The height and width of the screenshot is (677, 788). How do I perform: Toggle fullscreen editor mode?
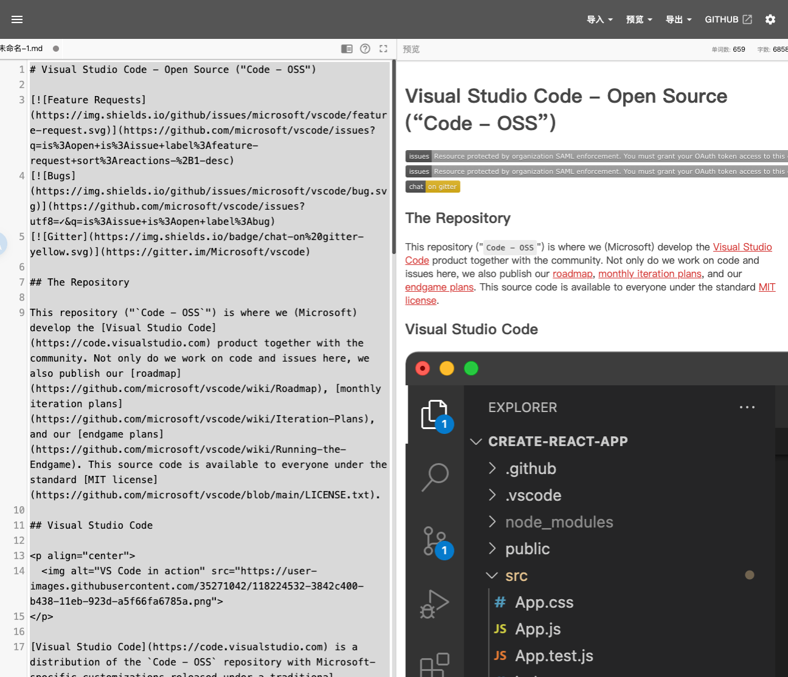(x=383, y=49)
